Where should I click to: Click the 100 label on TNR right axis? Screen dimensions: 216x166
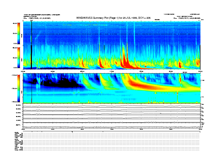pyautogui.click(x=203, y=80)
